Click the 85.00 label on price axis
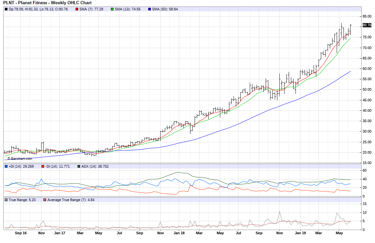 pyautogui.click(x=367, y=16)
